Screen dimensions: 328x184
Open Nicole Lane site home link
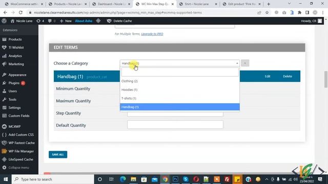[22, 21]
